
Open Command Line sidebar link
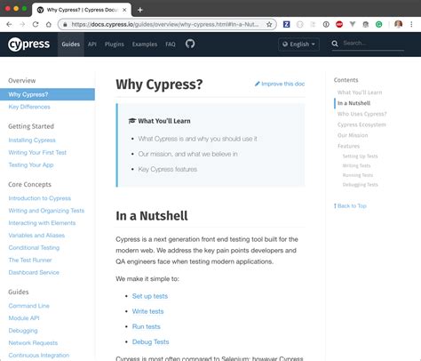click(29, 306)
